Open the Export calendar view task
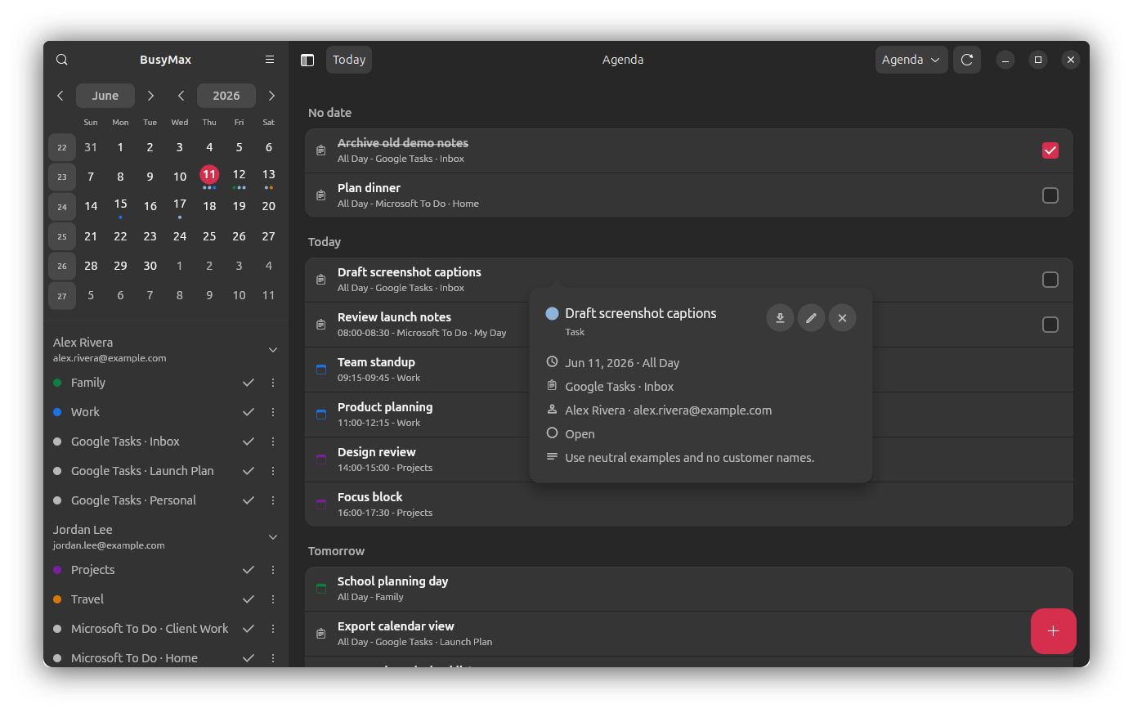1133x713 pixels. coord(688,634)
